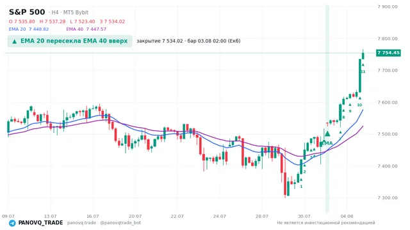
Task: Click signal marker number 1
Action: coord(301,187)
